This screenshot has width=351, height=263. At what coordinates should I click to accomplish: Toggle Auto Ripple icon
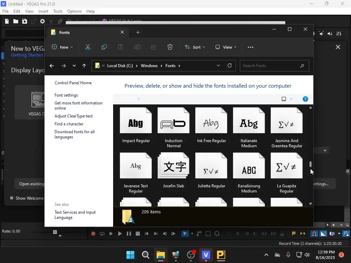(332, 234)
